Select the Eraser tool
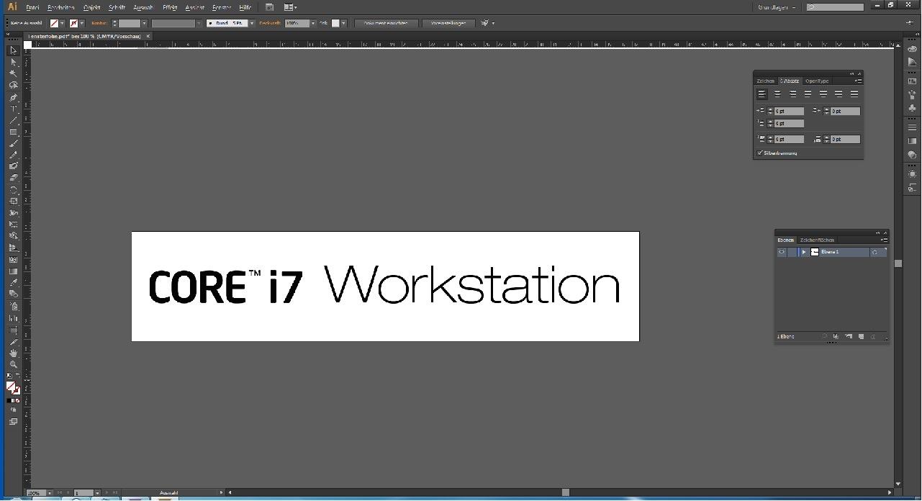 point(13,178)
